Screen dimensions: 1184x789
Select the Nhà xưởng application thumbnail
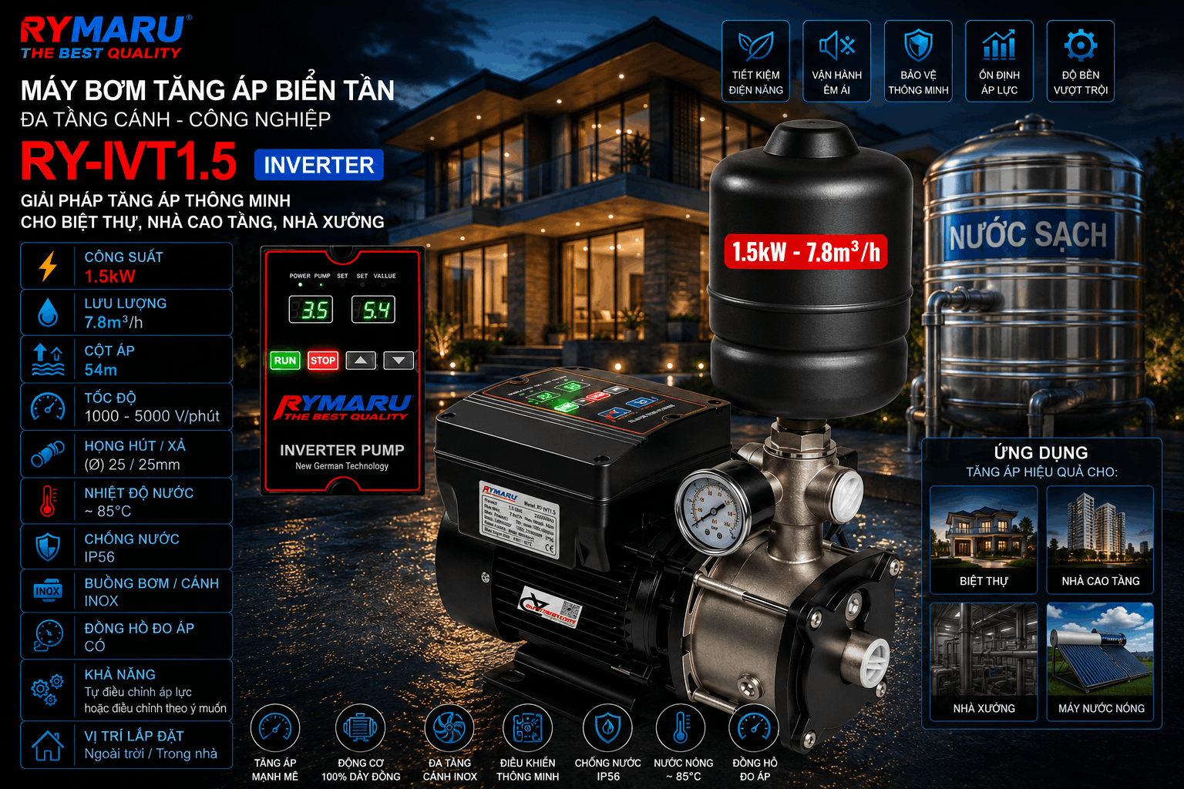tap(984, 662)
